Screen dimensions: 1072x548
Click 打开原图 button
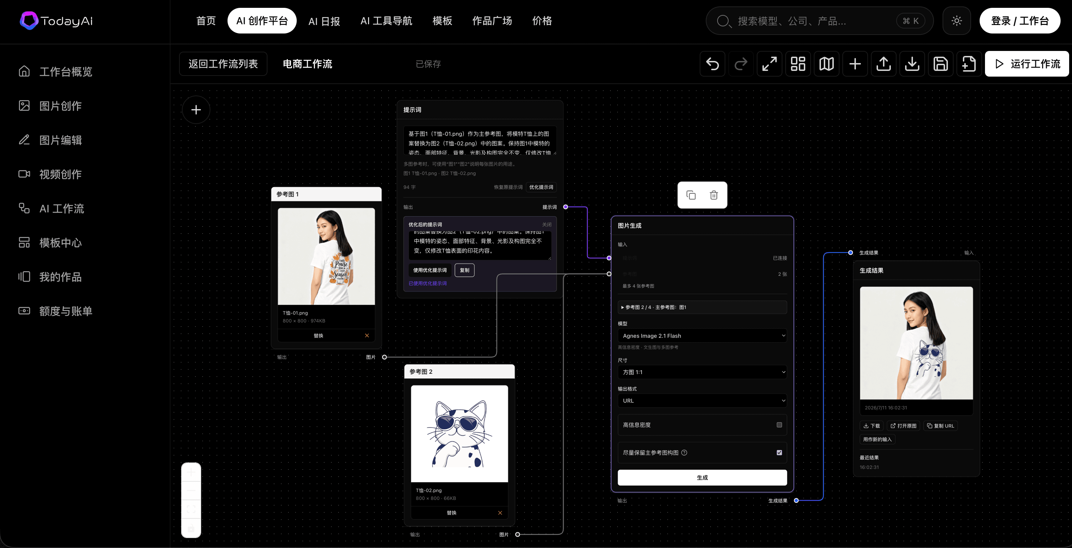click(903, 426)
